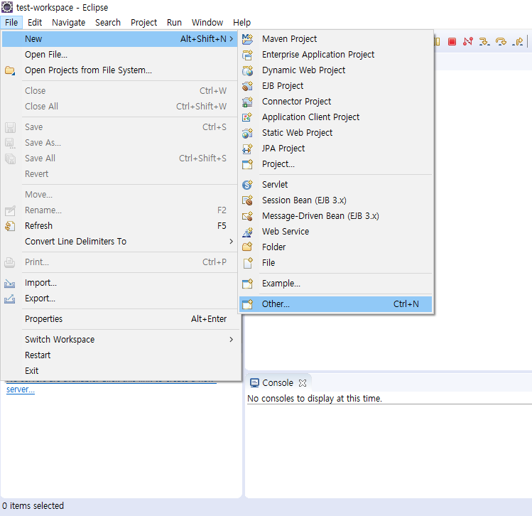Click the Terminate (red stop) toolbar icon
The width and height of the screenshot is (532, 516).
pos(452,41)
